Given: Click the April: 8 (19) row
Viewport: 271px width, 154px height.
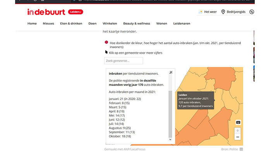Looking at the screenshot, I should [117, 111].
